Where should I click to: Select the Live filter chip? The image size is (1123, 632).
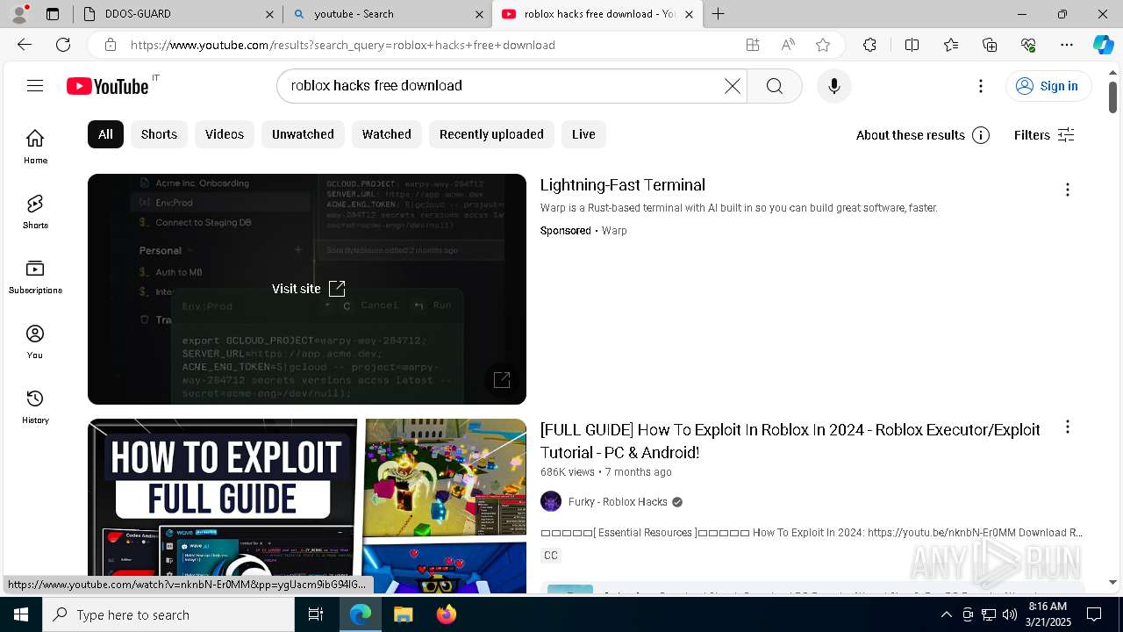583,134
